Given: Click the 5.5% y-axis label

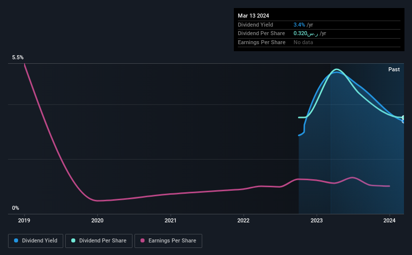Looking at the screenshot, I should [x=18, y=57].
